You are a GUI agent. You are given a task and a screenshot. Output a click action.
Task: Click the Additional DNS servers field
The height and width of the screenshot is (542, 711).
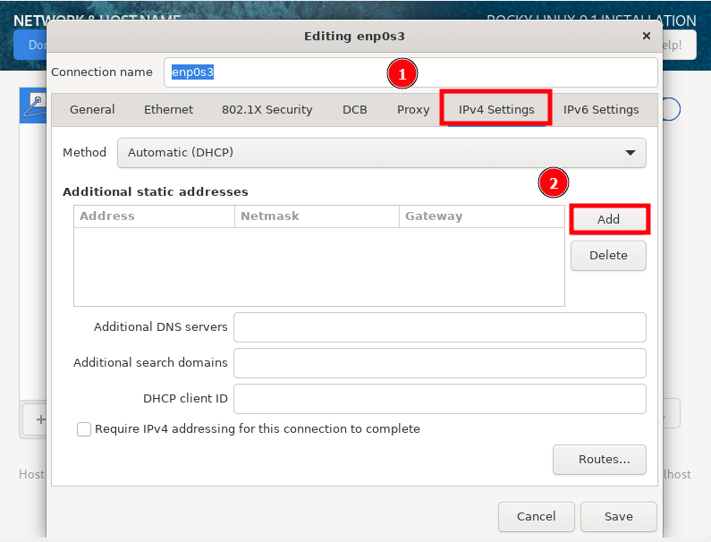click(439, 327)
